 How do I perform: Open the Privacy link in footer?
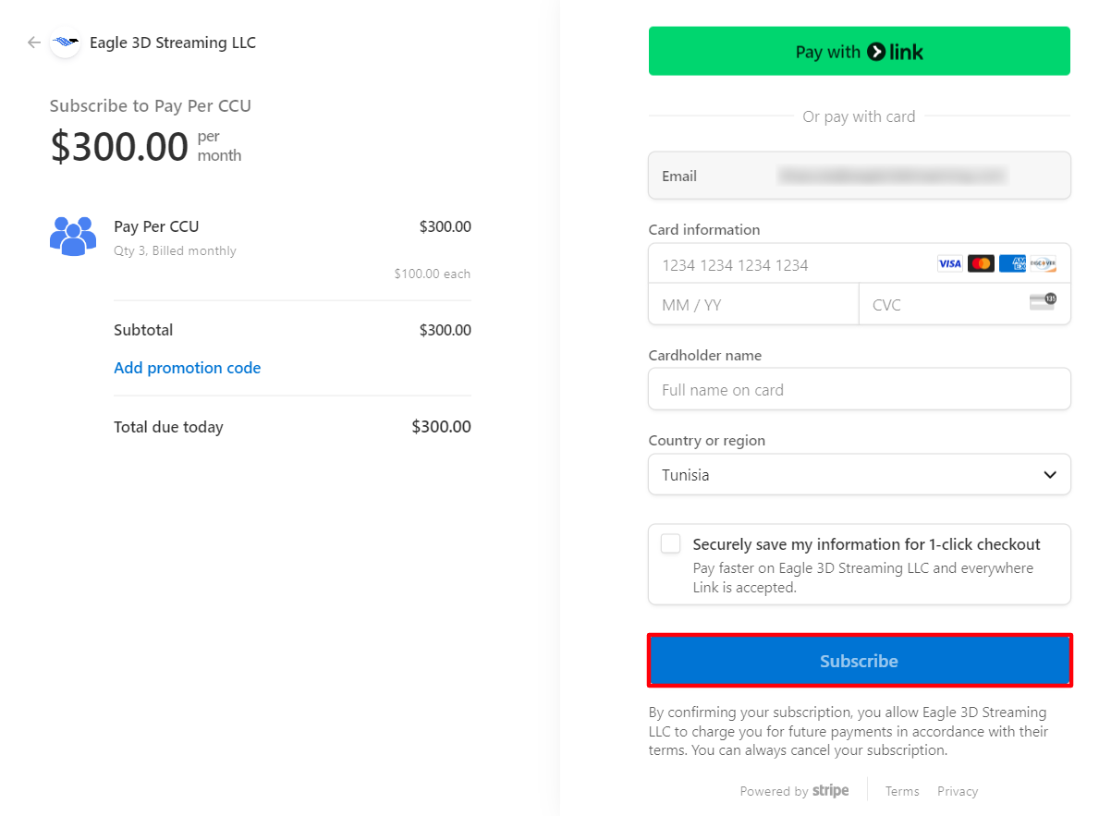[957, 791]
